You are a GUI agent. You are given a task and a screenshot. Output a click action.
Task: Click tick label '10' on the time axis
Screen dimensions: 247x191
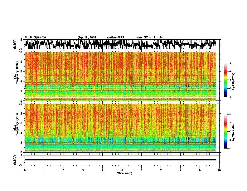pyautogui.click(x=219, y=170)
